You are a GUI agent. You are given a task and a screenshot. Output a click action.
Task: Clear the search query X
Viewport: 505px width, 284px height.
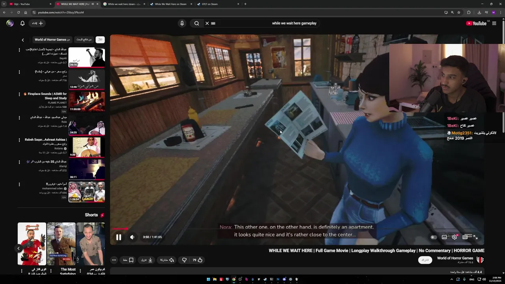207,23
